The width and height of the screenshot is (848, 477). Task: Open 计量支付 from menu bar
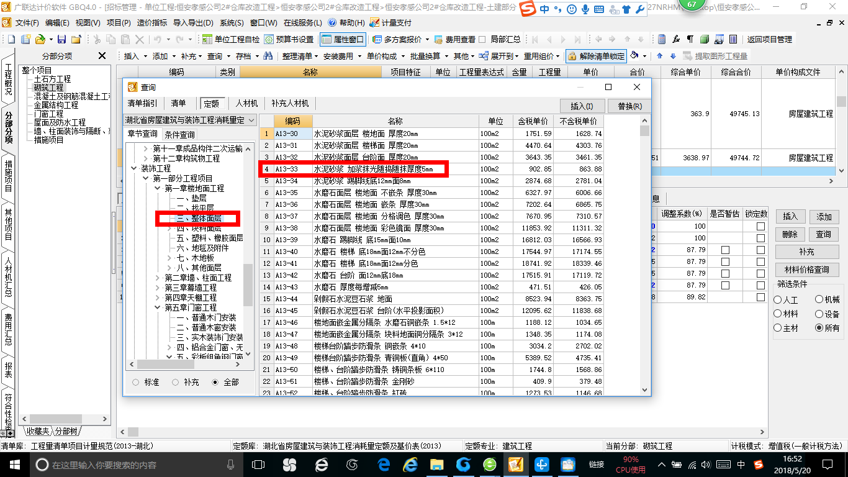click(390, 23)
